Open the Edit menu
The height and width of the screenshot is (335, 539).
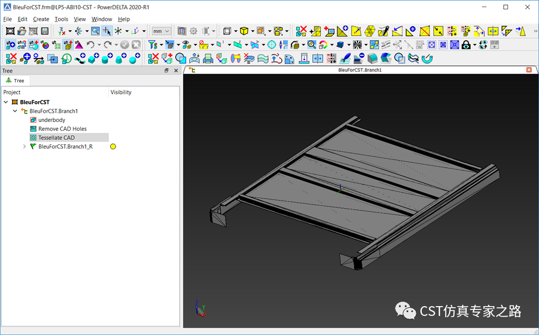[22, 19]
